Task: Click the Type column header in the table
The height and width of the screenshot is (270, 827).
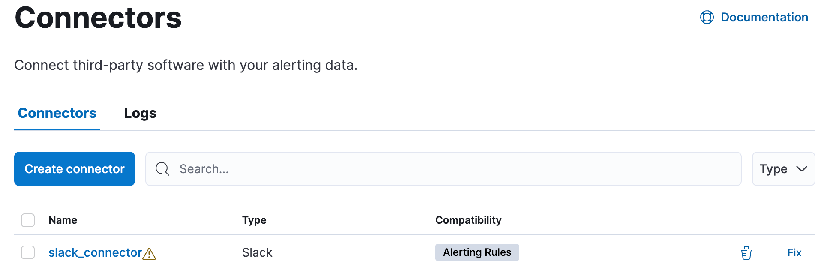Action: 254,220
